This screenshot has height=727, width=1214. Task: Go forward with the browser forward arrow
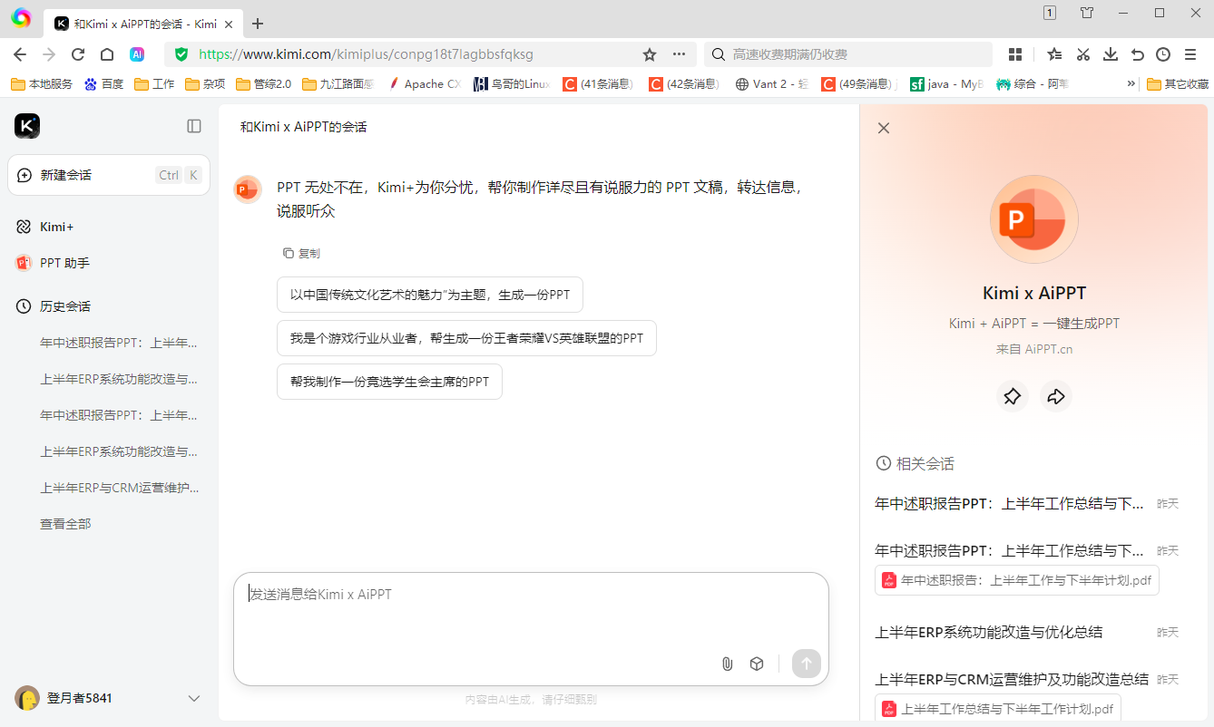pos(49,54)
